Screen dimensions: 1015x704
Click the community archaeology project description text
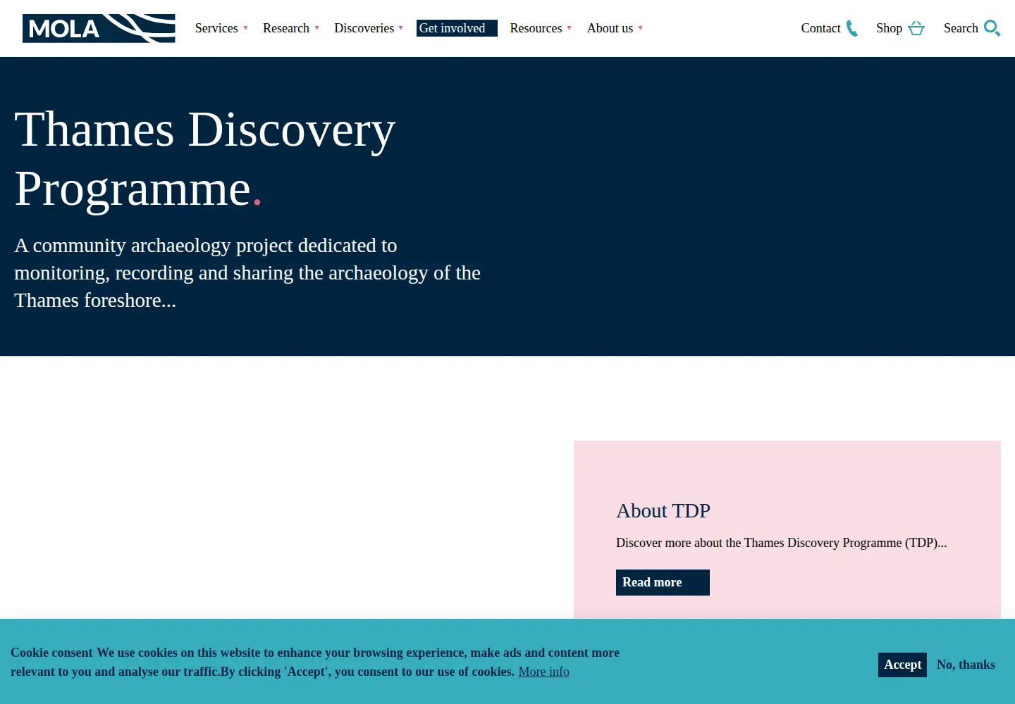pyautogui.click(x=247, y=272)
